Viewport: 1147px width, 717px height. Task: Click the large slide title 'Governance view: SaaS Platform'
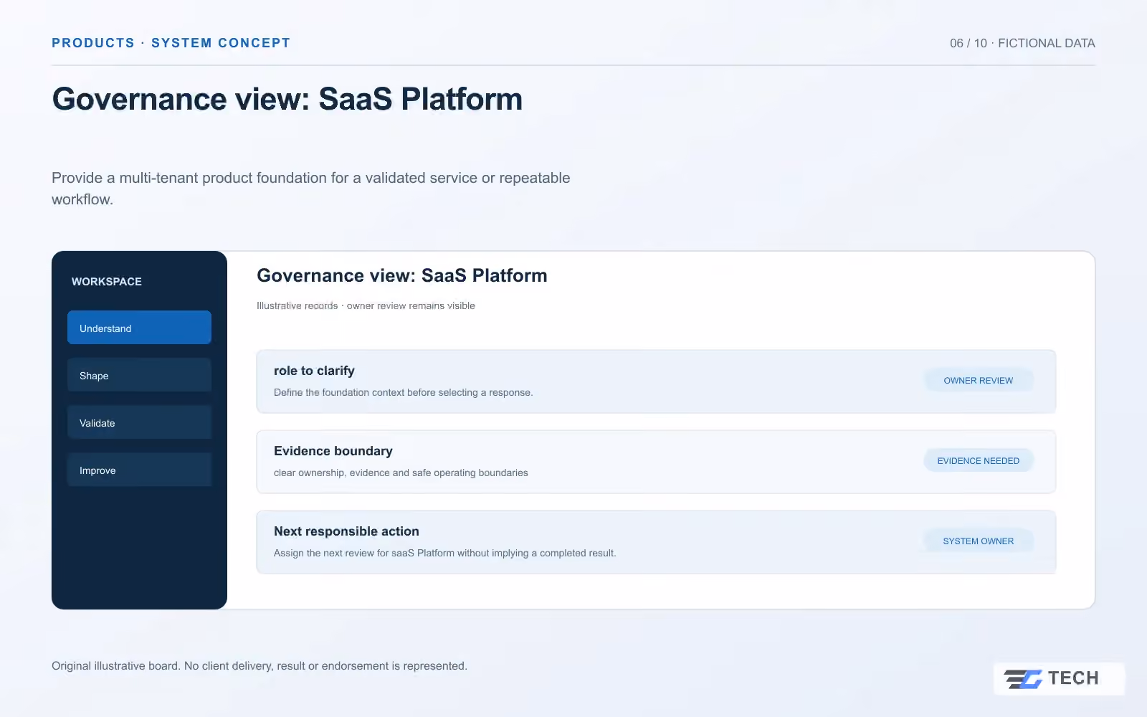pyautogui.click(x=287, y=99)
